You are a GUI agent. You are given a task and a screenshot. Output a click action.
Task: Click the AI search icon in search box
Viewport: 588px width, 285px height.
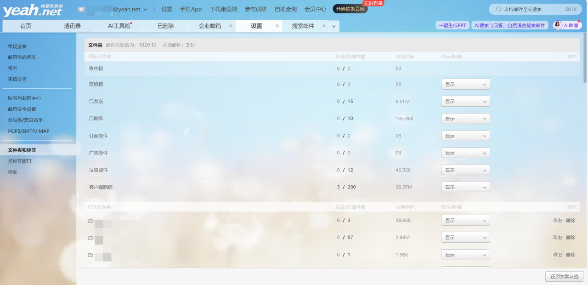pos(571,9)
